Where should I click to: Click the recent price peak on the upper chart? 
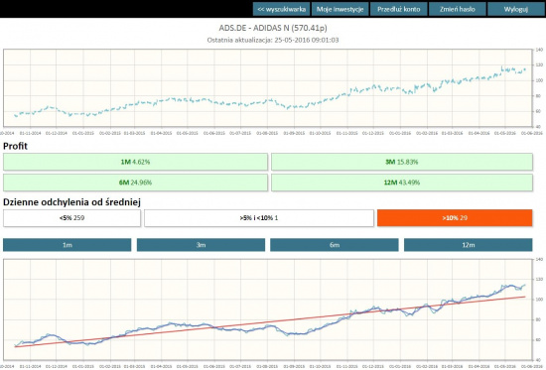point(502,67)
